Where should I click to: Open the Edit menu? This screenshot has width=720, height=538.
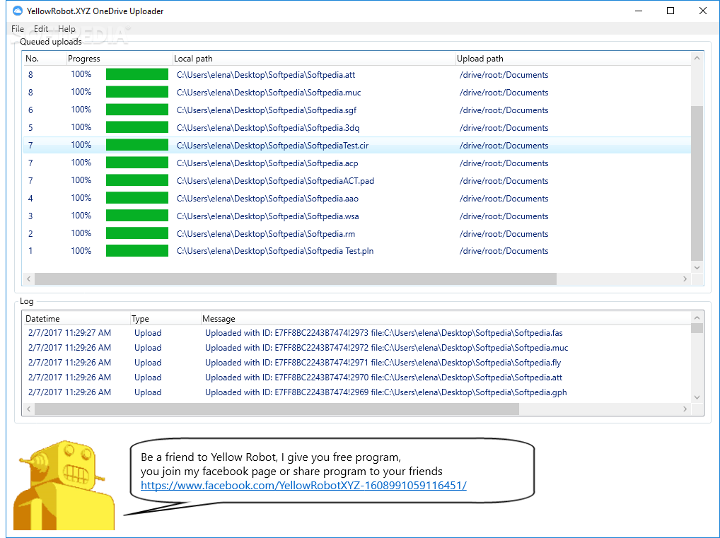click(41, 29)
